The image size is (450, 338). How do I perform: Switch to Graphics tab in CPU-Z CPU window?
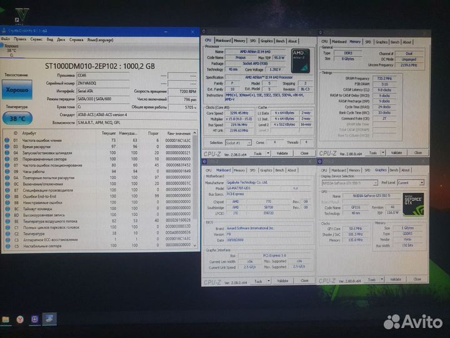click(267, 41)
